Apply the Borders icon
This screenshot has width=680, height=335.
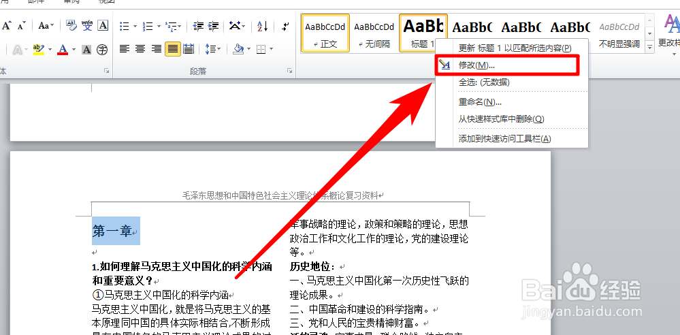coord(261,49)
